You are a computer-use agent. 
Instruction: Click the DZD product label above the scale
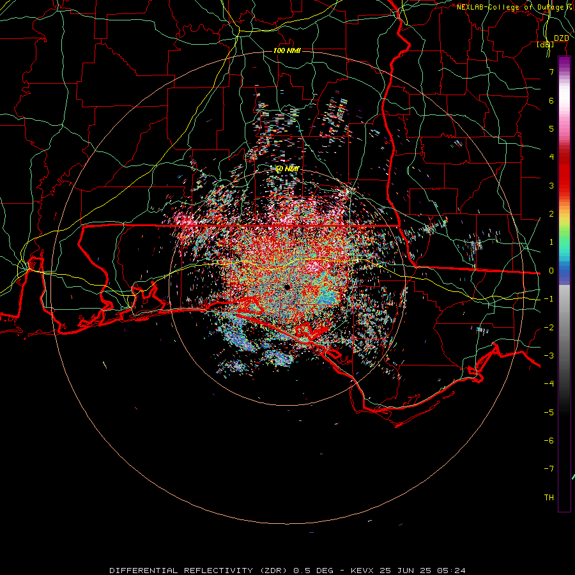[561, 38]
